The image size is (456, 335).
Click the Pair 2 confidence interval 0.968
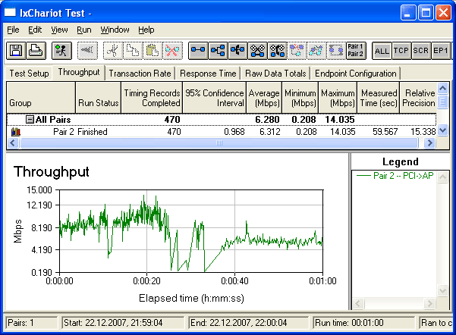click(234, 132)
